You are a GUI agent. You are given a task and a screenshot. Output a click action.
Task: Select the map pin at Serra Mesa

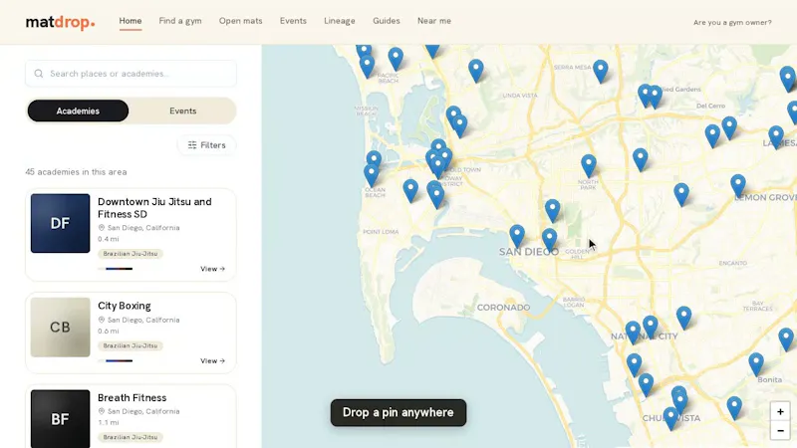(x=601, y=71)
